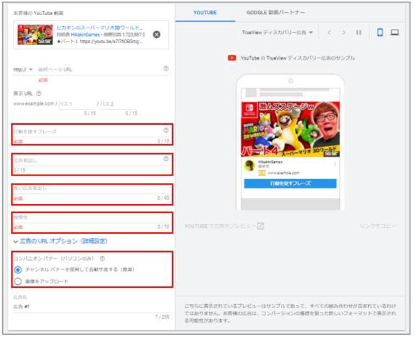Image resolution: width=414 pixels, height=337 pixels.
Task: Select the upload image radio option
Action: coord(18,281)
